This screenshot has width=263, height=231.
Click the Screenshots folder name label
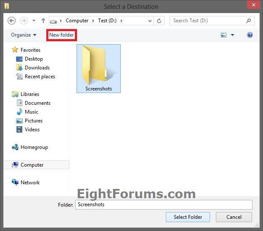(x=98, y=89)
